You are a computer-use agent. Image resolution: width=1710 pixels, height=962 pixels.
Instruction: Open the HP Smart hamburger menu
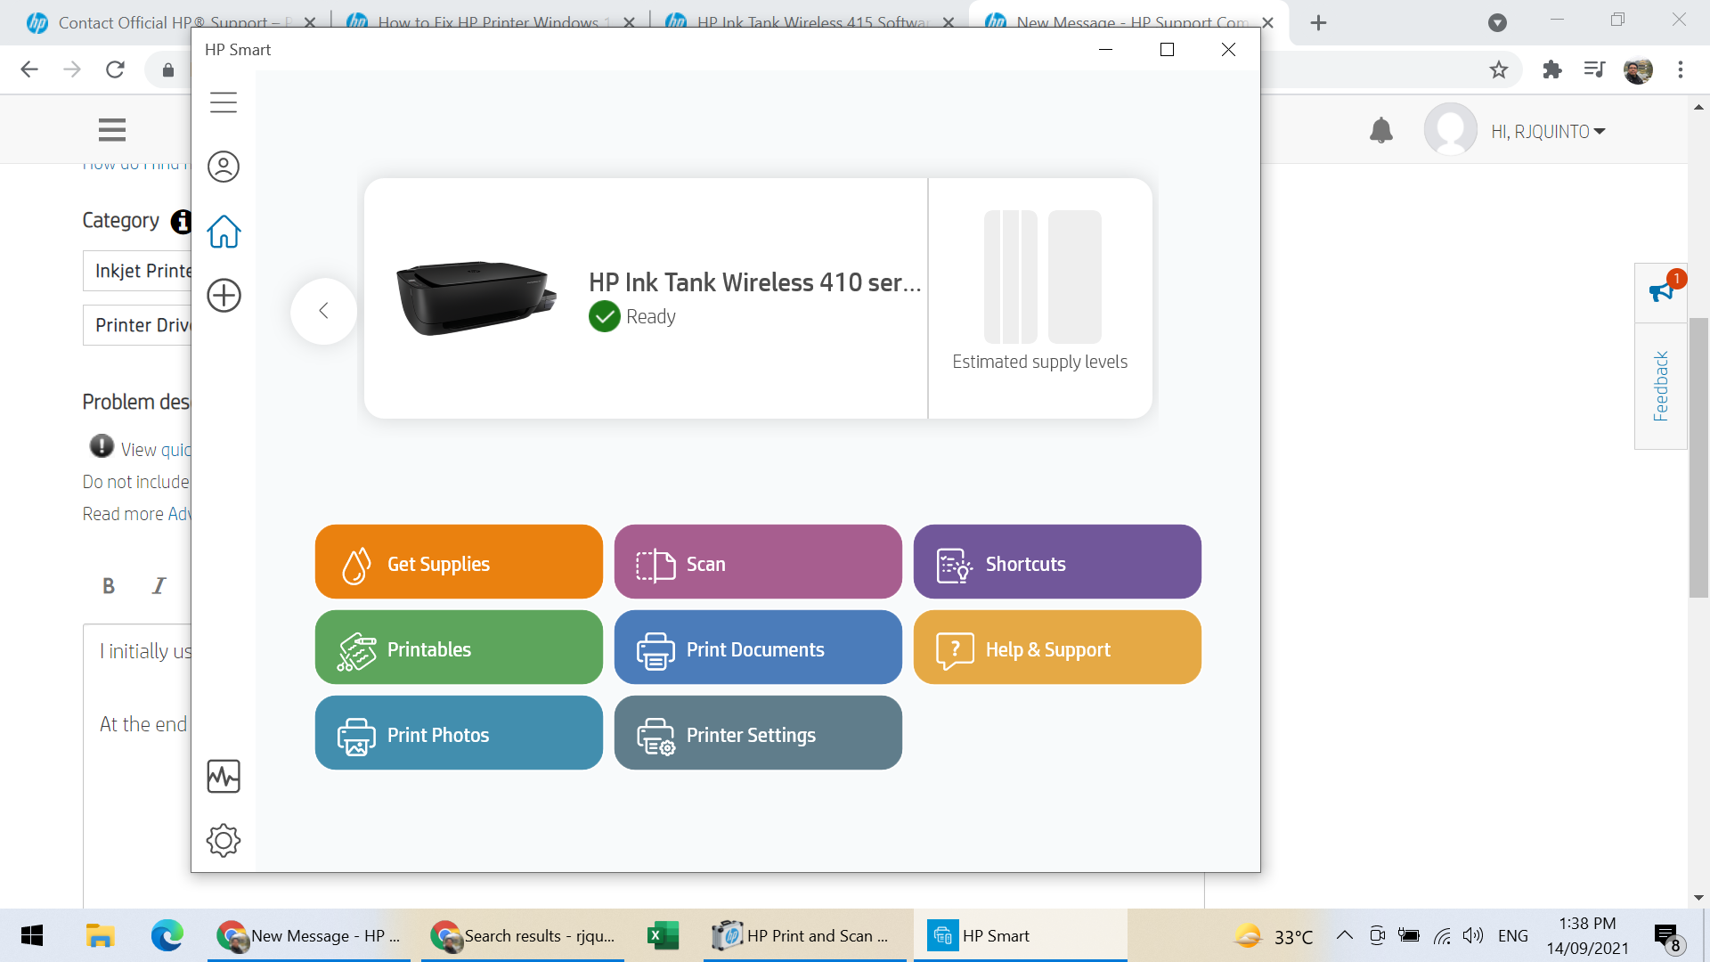[x=224, y=102]
